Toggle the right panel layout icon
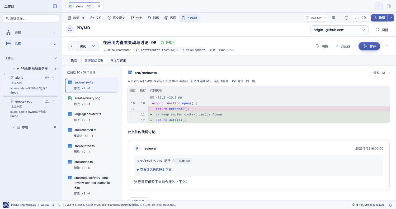Screen dimensions: 396x209 (x=389, y=6)
